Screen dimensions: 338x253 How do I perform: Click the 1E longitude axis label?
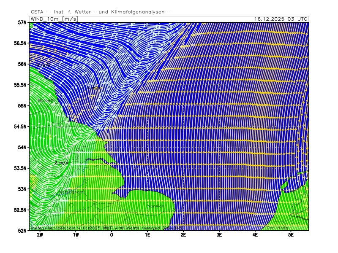147,234
